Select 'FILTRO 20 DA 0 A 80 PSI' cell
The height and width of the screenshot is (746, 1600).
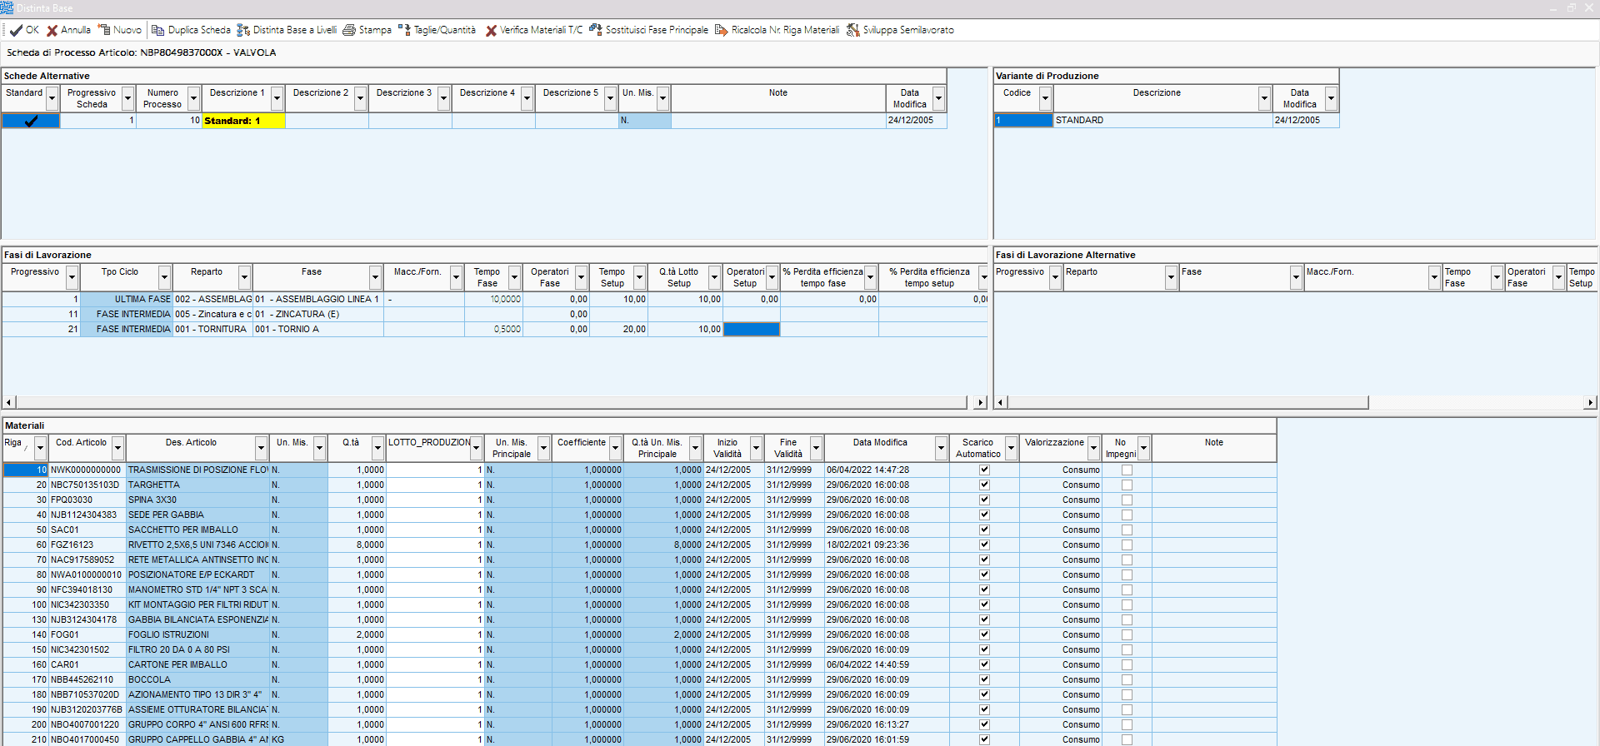(197, 649)
